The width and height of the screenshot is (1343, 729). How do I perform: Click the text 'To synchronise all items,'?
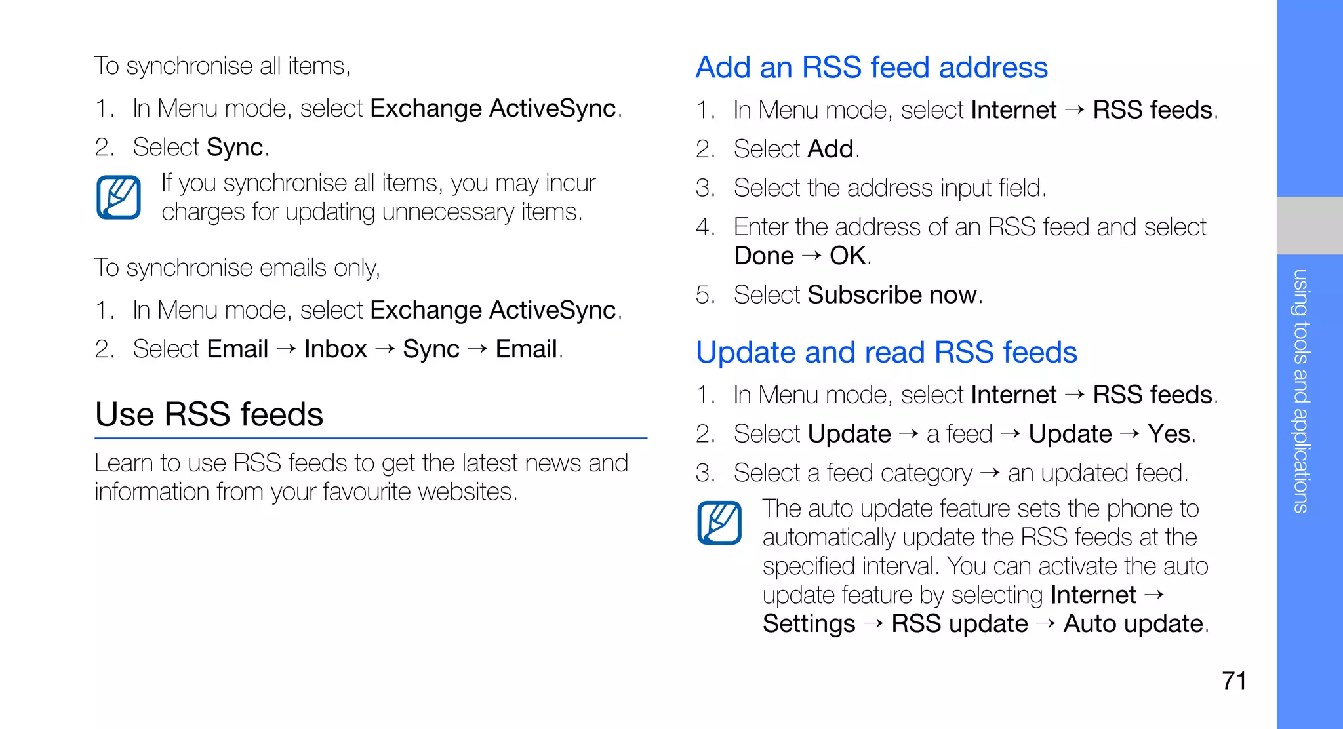pyautogui.click(x=222, y=66)
